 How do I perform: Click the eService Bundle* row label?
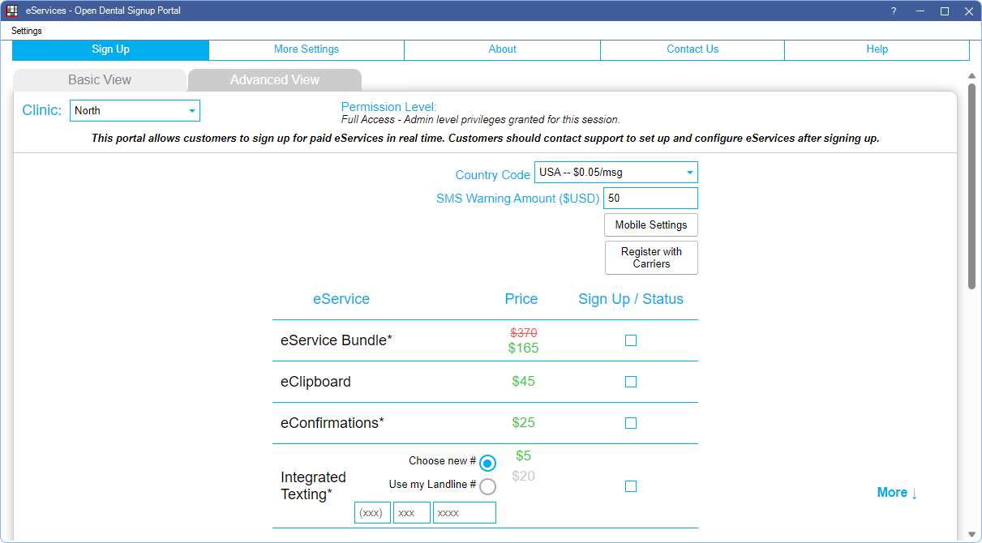(x=337, y=340)
